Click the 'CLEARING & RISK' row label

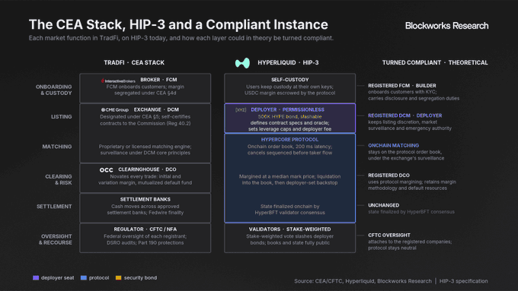[x=59, y=179]
